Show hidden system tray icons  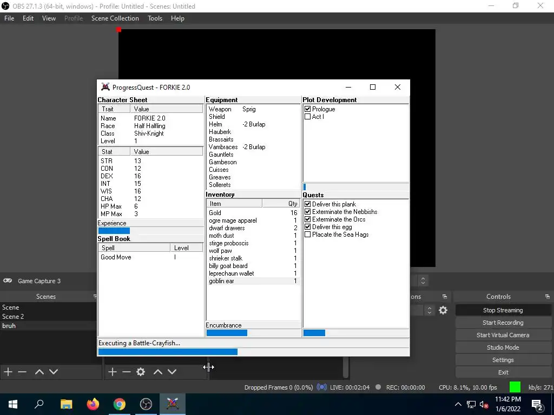[458, 404]
